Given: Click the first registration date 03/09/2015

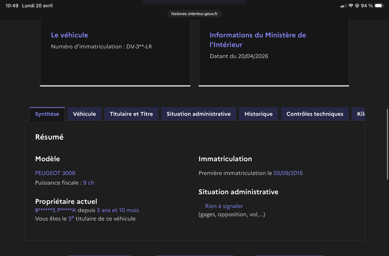Looking at the screenshot, I should (288, 173).
